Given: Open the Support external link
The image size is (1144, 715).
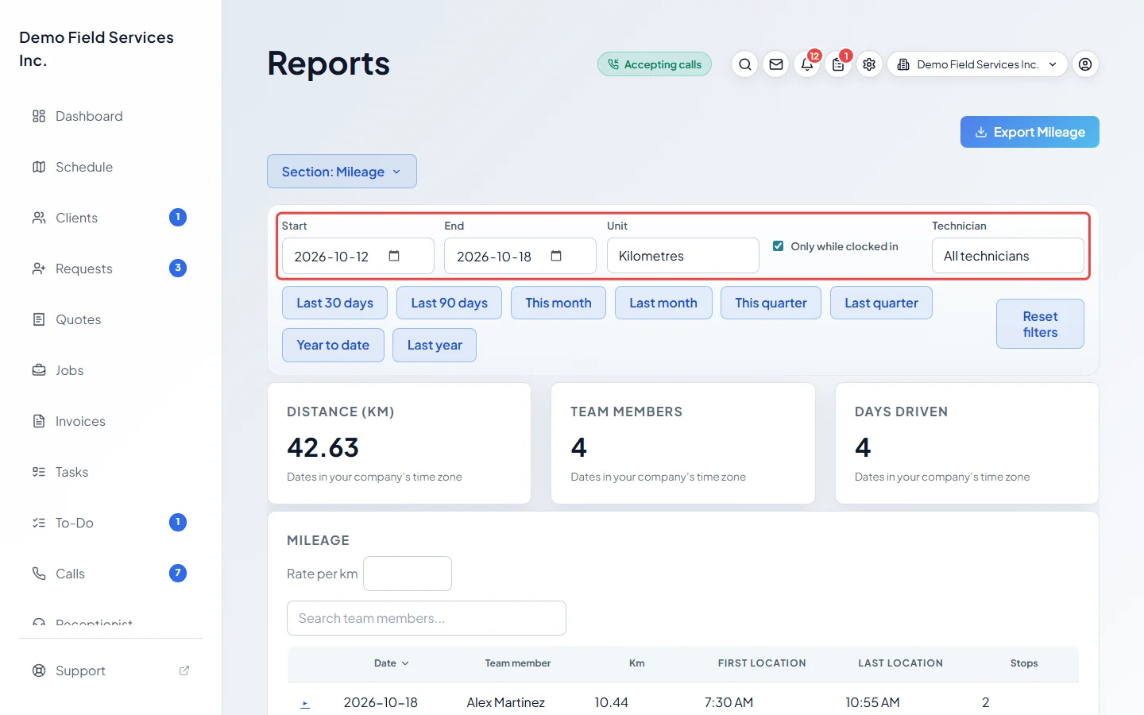Looking at the screenshot, I should [111, 671].
